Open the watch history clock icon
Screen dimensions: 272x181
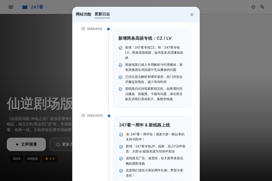point(253,7)
